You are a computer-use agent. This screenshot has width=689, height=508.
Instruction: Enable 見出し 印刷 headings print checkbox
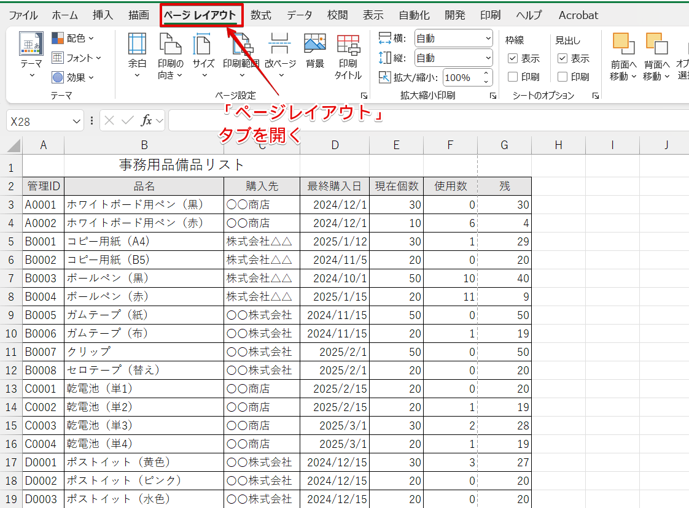pos(562,77)
